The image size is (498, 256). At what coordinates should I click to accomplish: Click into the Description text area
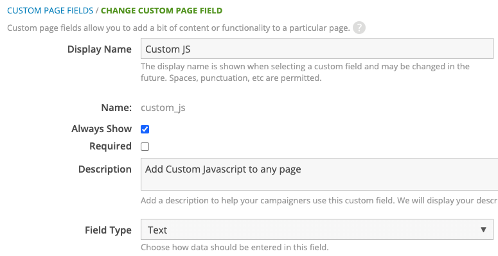click(319, 174)
